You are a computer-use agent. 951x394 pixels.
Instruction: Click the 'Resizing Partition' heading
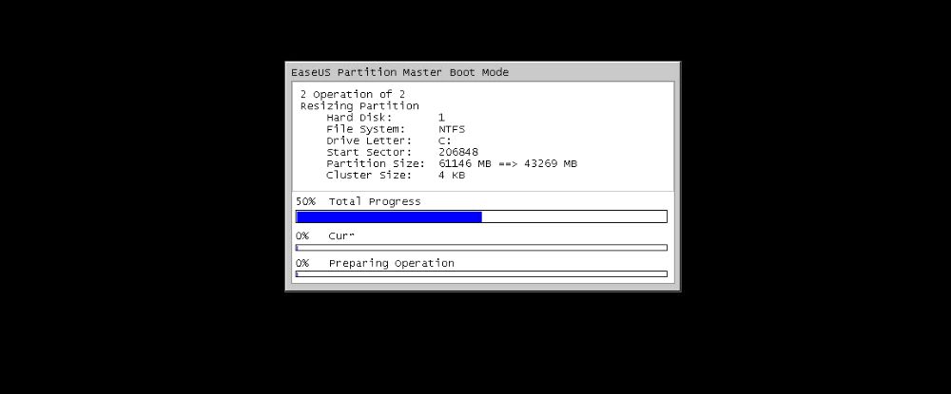(x=359, y=106)
